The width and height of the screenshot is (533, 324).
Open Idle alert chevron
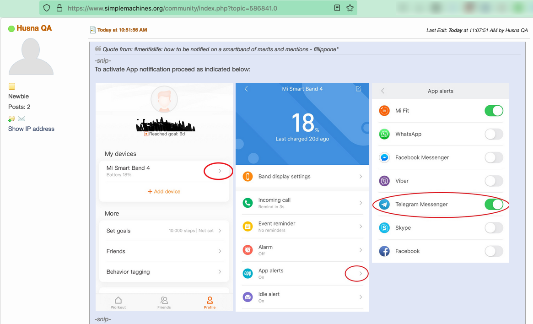361,297
